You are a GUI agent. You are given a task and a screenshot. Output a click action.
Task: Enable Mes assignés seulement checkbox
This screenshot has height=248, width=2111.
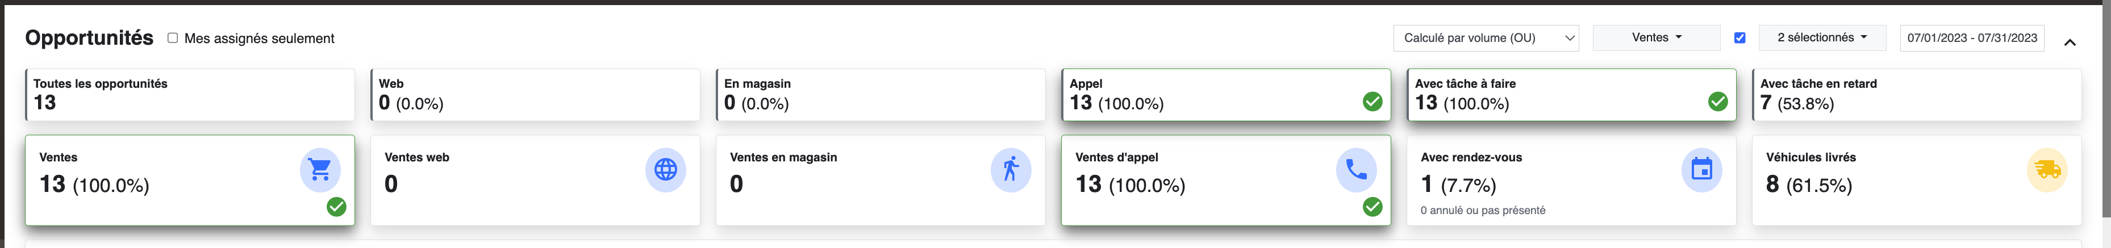pos(173,37)
